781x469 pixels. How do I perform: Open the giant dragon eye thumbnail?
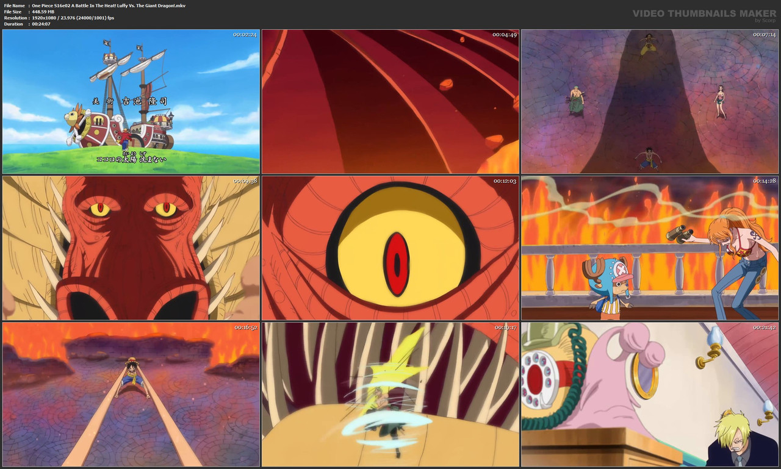tap(390, 246)
